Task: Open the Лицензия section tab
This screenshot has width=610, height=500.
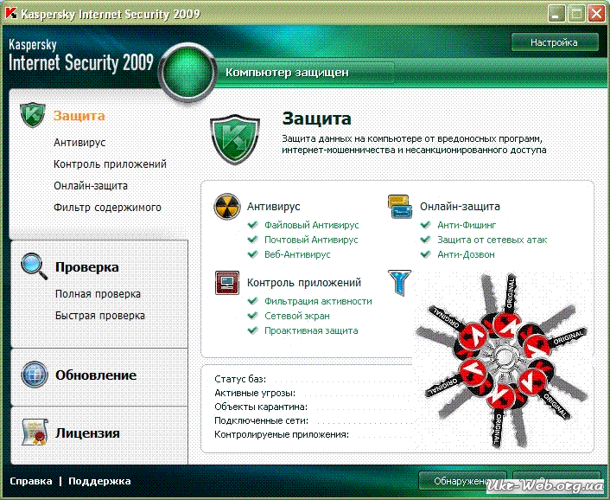Action: 87,433
